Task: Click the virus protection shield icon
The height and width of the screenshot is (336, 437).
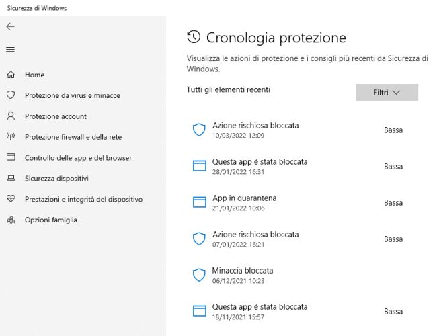Action: tap(10, 95)
